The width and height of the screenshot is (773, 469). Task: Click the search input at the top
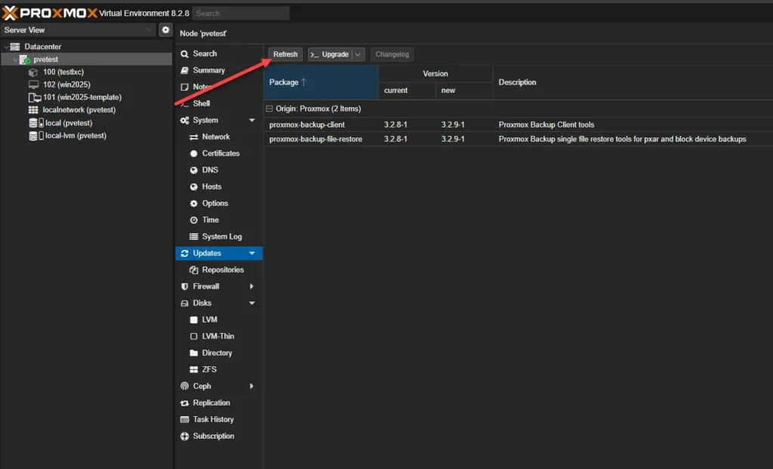click(240, 13)
